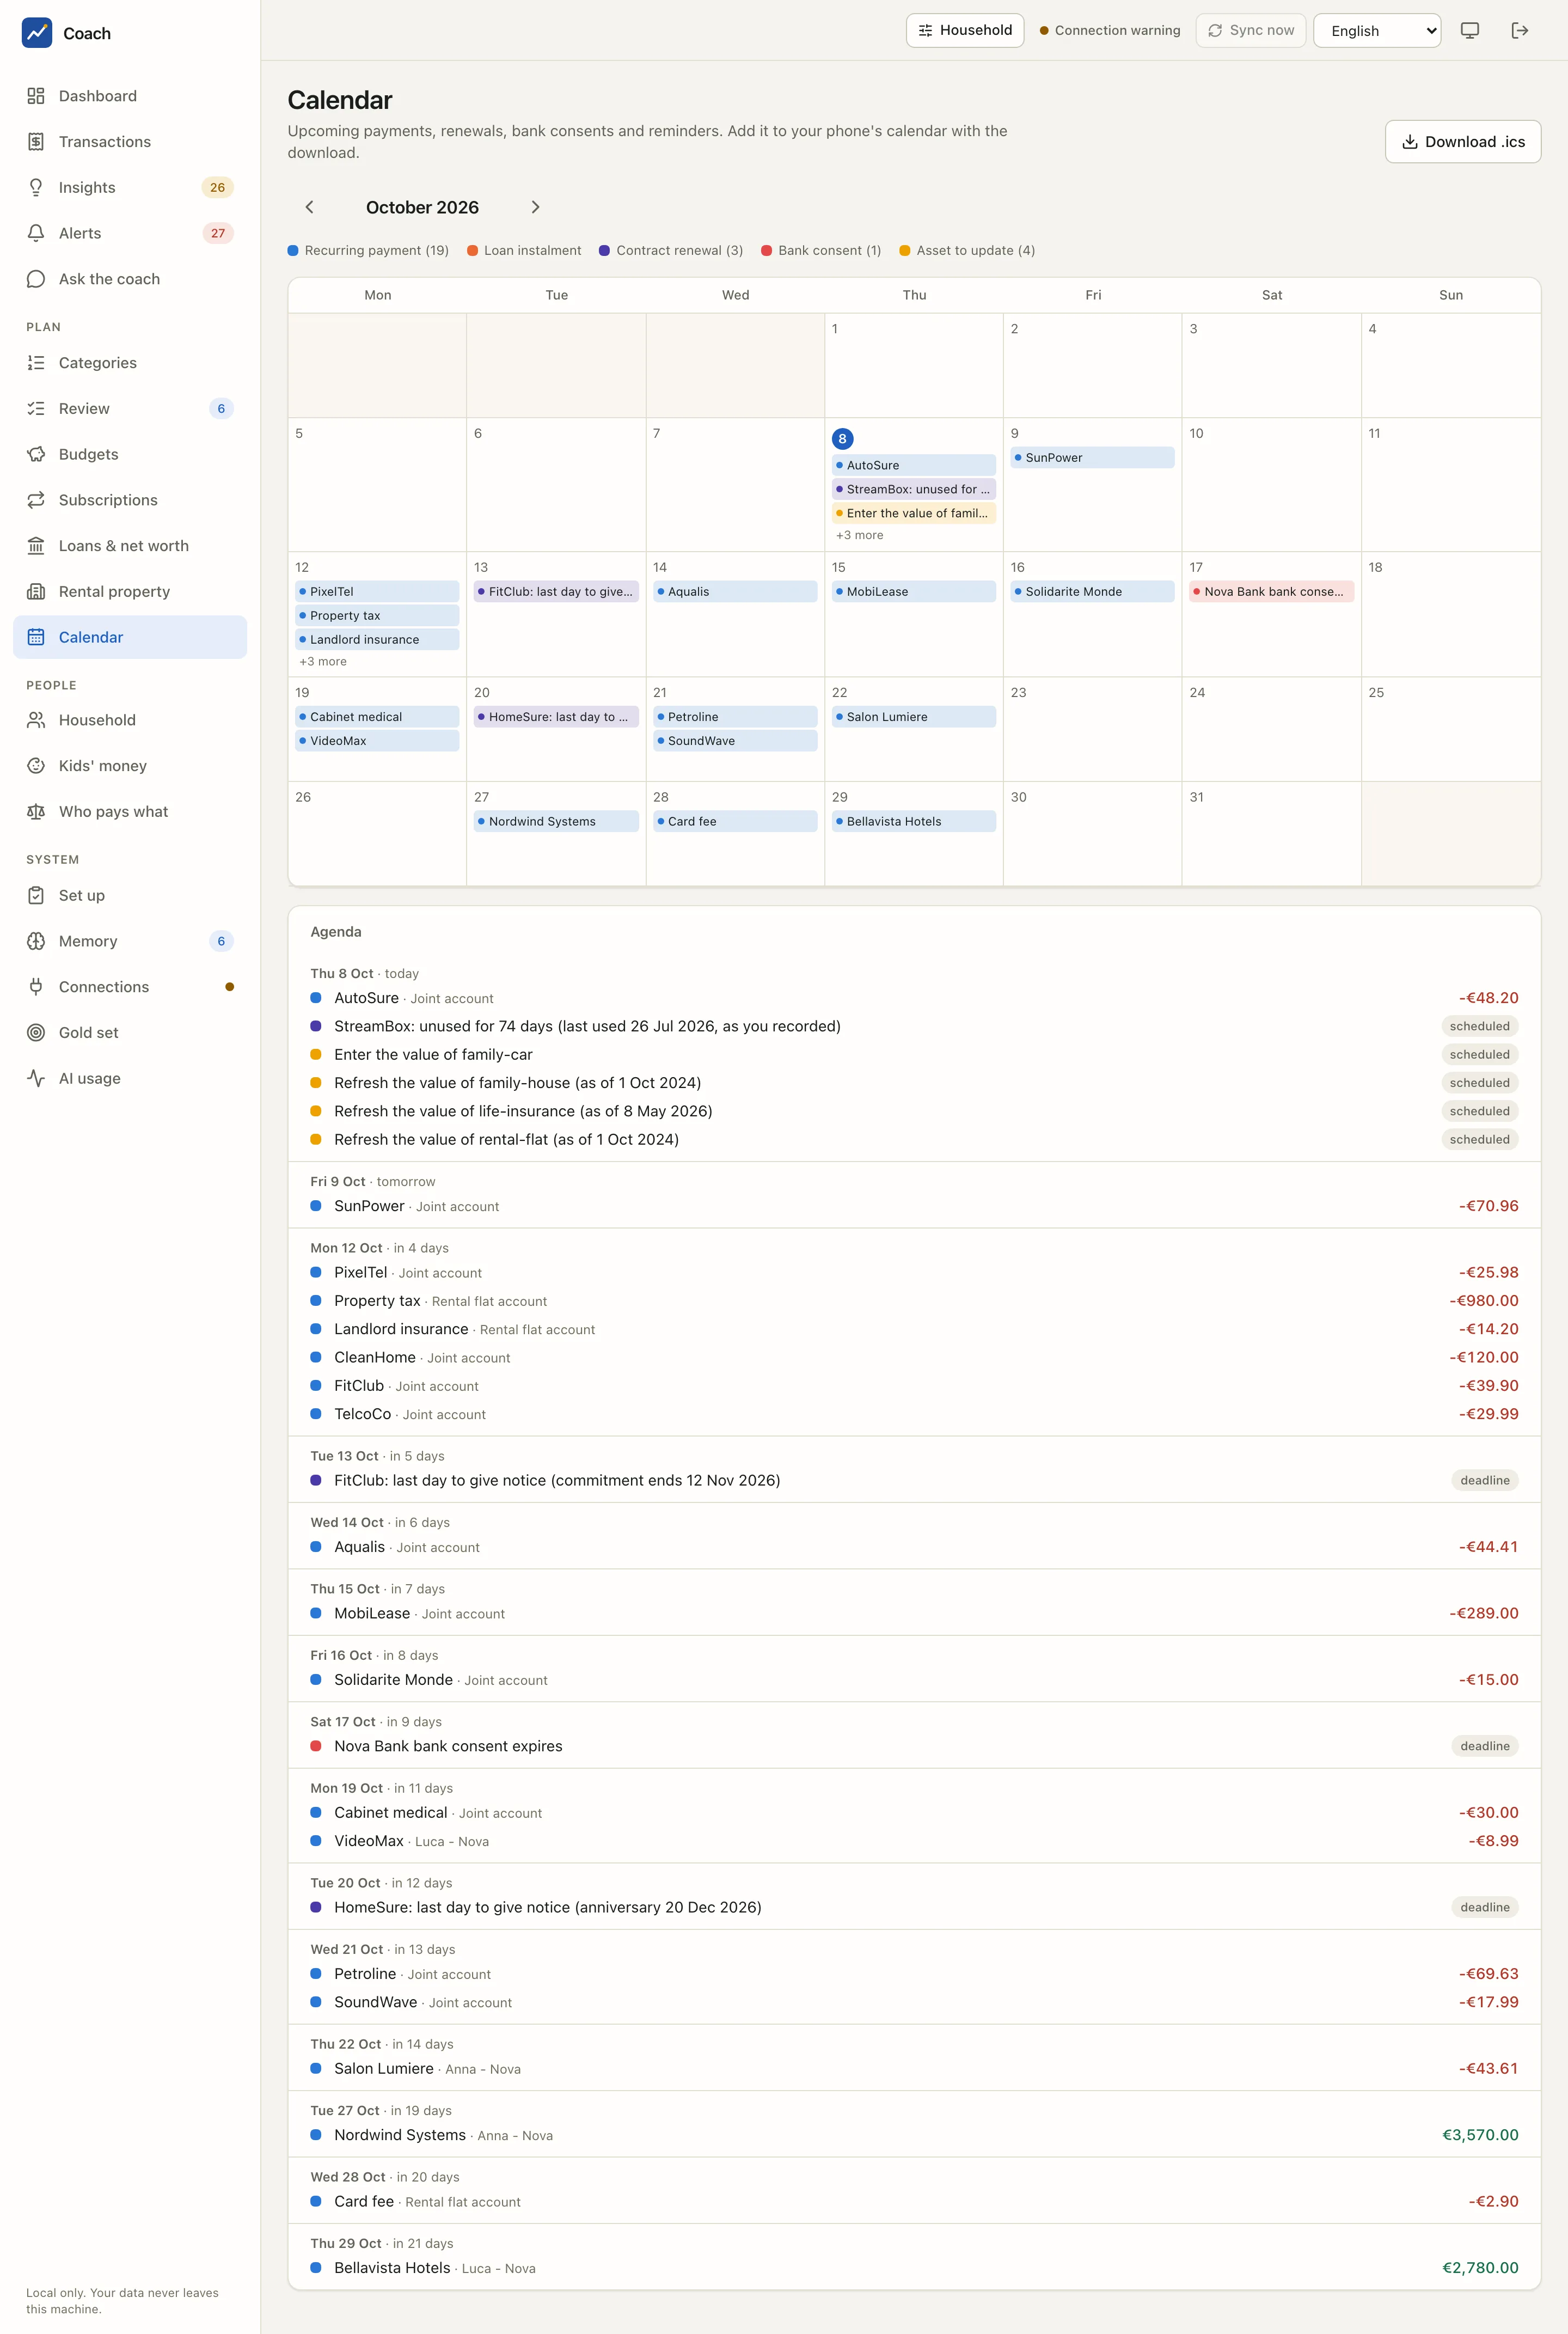Click the Who pays what scales icon
1568x2334 pixels.
tap(36, 812)
